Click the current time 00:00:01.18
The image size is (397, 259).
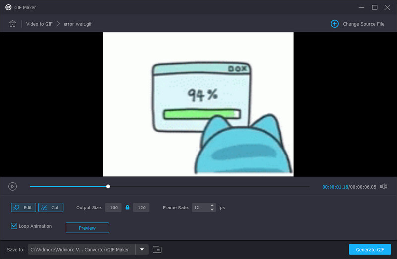coord(335,187)
